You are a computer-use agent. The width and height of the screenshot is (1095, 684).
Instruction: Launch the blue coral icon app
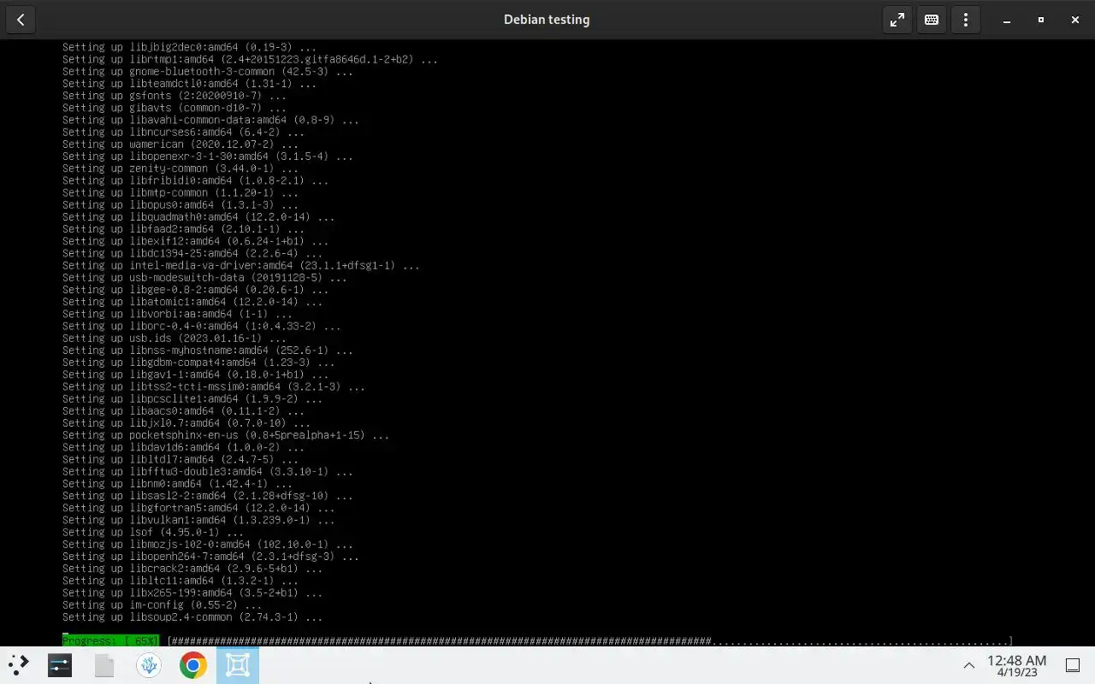coord(149,665)
